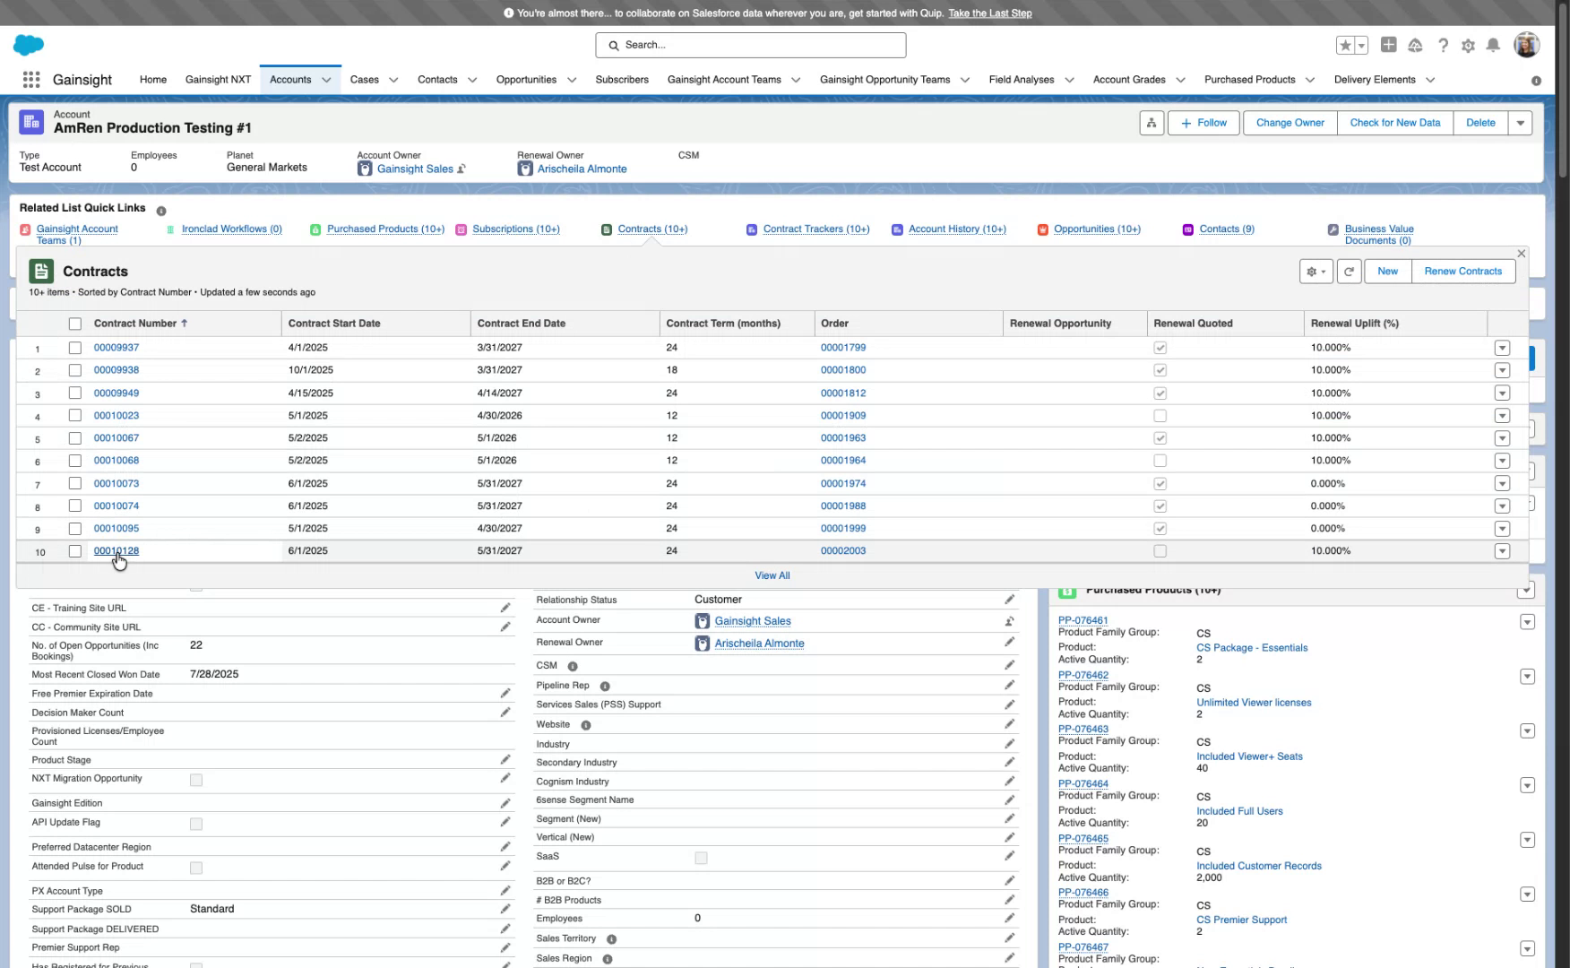Image resolution: width=1570 pixels, height=968 pixels.
Task: Expand the actions dropdown for PP-076461
Action: (1527, 622)
